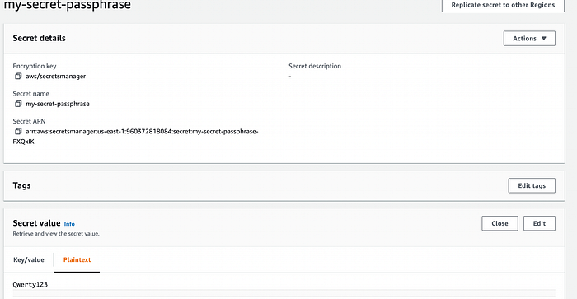
Task: Open the Info link beside Secret value
Action: pos(69,224)
